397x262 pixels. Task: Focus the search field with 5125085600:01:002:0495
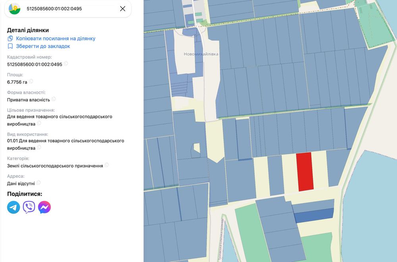68,9
